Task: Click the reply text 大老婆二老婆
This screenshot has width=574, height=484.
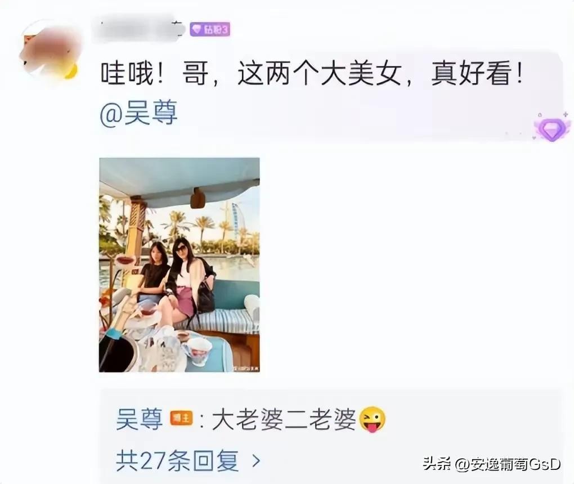Action: tap(284, 419)
